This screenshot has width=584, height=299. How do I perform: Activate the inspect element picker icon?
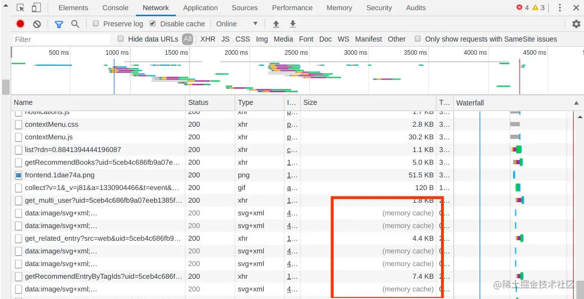pyautogui.click(x=21, y=8)
